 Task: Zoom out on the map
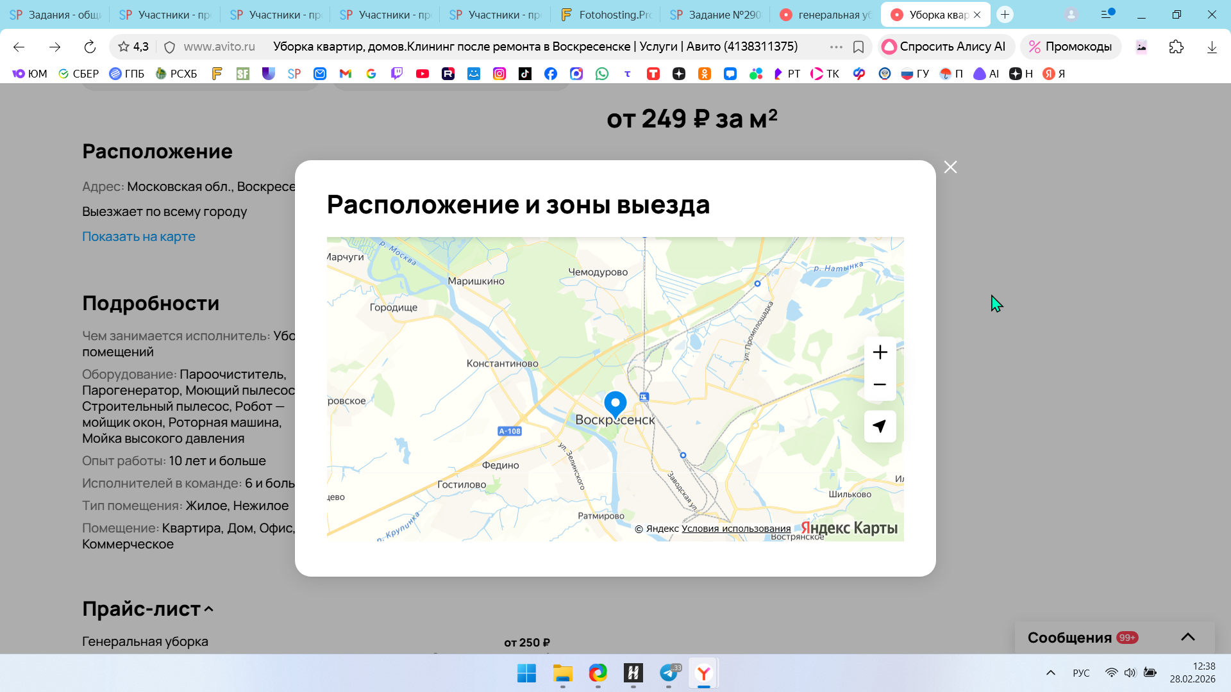[880, 384]
